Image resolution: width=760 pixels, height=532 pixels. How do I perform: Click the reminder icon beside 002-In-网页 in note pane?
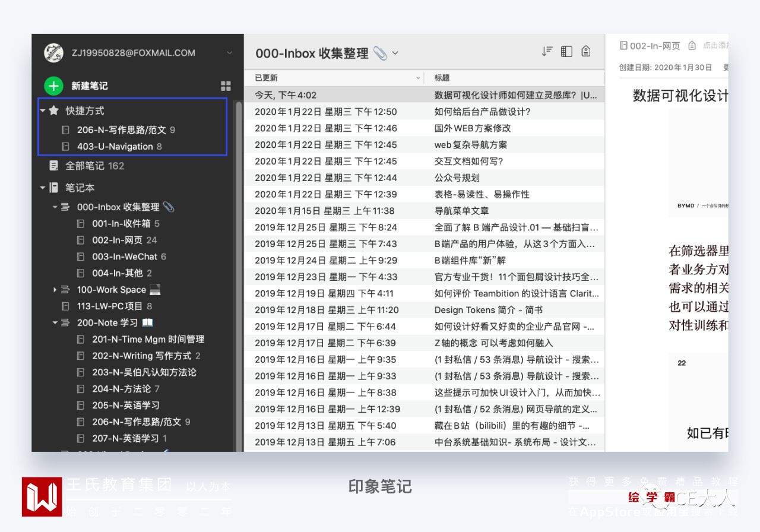click(692, 46)
